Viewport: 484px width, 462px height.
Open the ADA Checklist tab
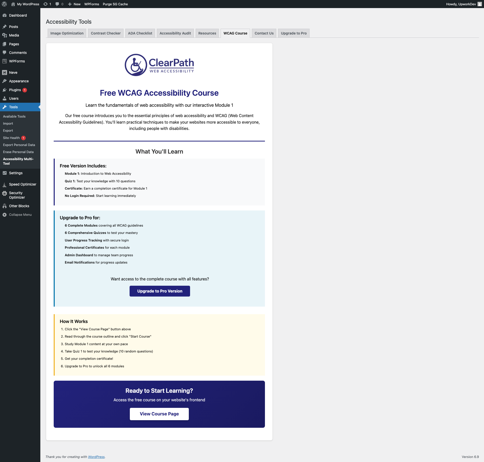(x=140, y=33)
